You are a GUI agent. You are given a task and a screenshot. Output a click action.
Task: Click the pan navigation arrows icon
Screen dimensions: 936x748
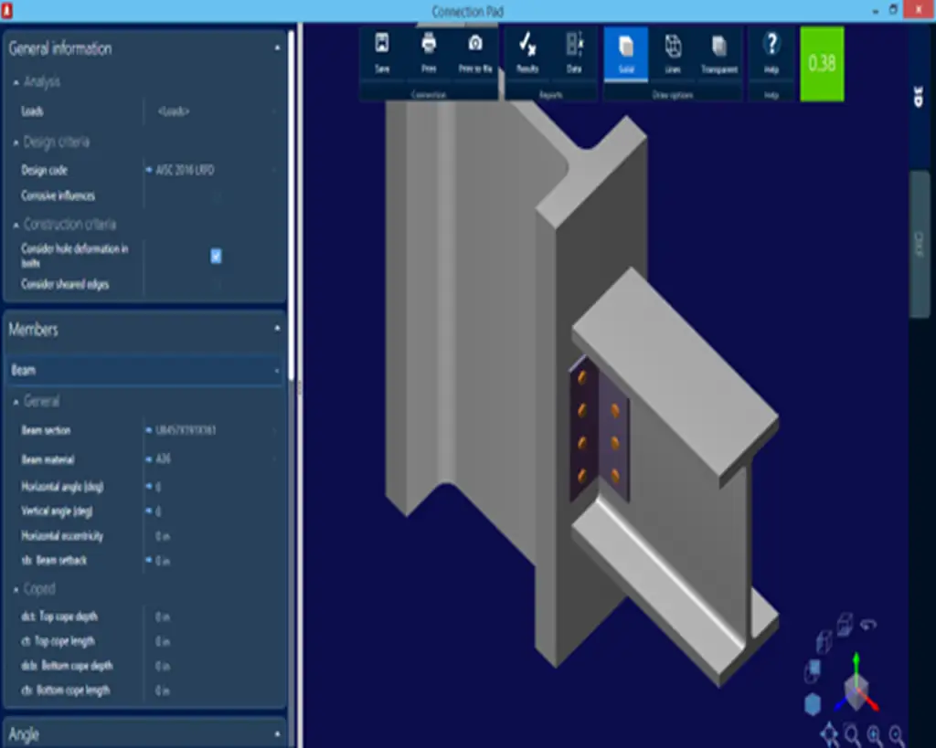tap(829, 733)
